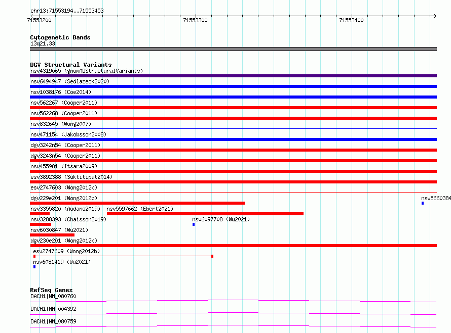Open the nsv6030847 (Wu2021) variant
451x333 pixels.
(x=59, y=230)
